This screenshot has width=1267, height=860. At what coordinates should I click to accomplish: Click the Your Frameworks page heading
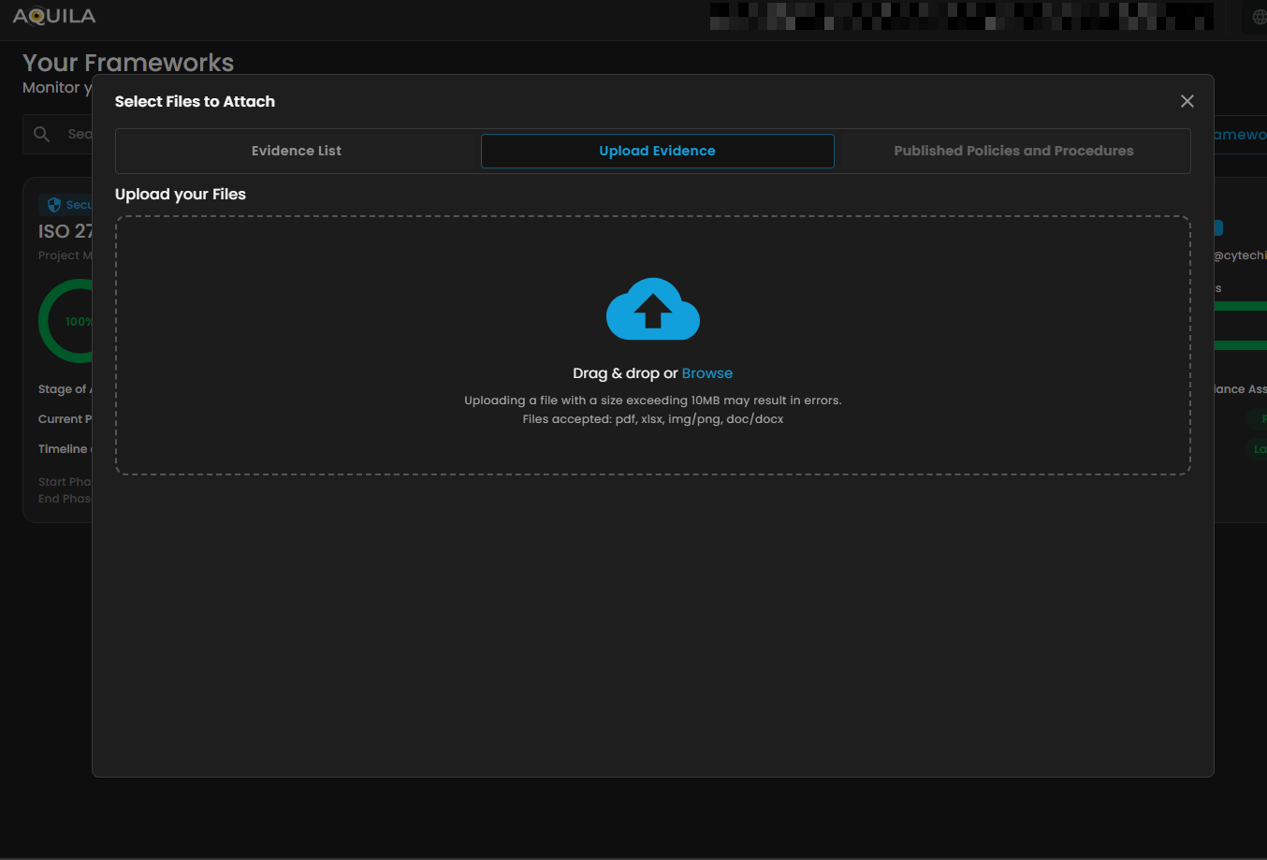128,63
